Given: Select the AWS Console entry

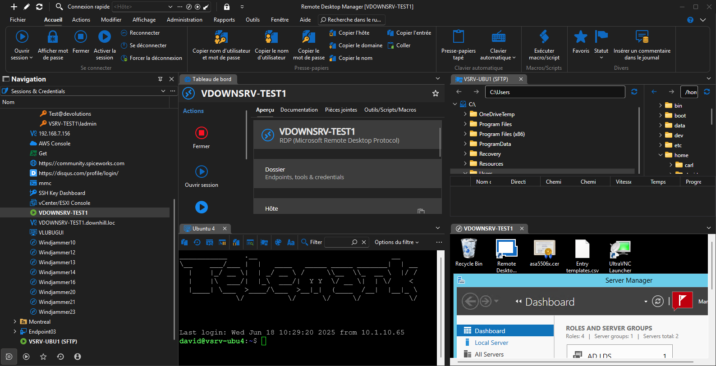Looking at the screenshot, I should point(55,143).
